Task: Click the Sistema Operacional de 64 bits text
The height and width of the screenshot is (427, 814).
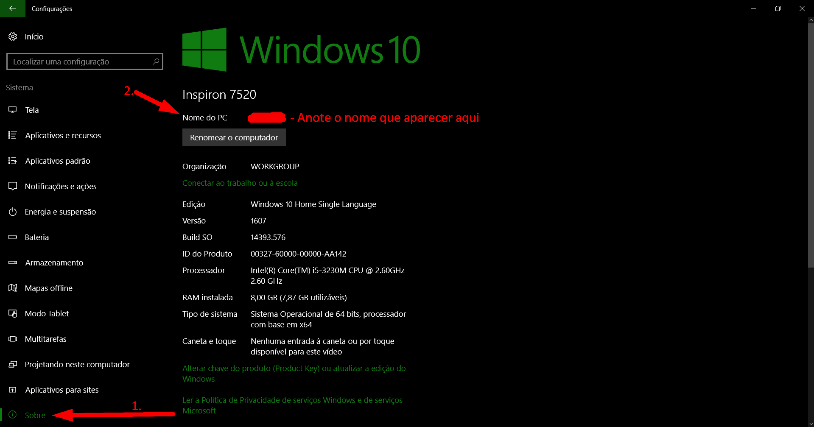Action: [x=328, y=319]
